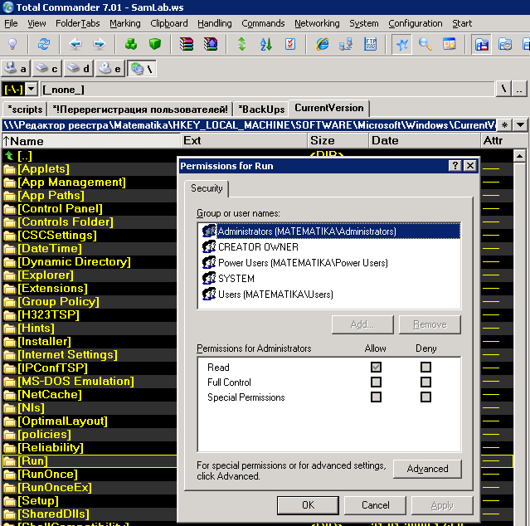Switch to the *scripts folder tab
This screenshot has height=526, width=530.
pos(25,110)
